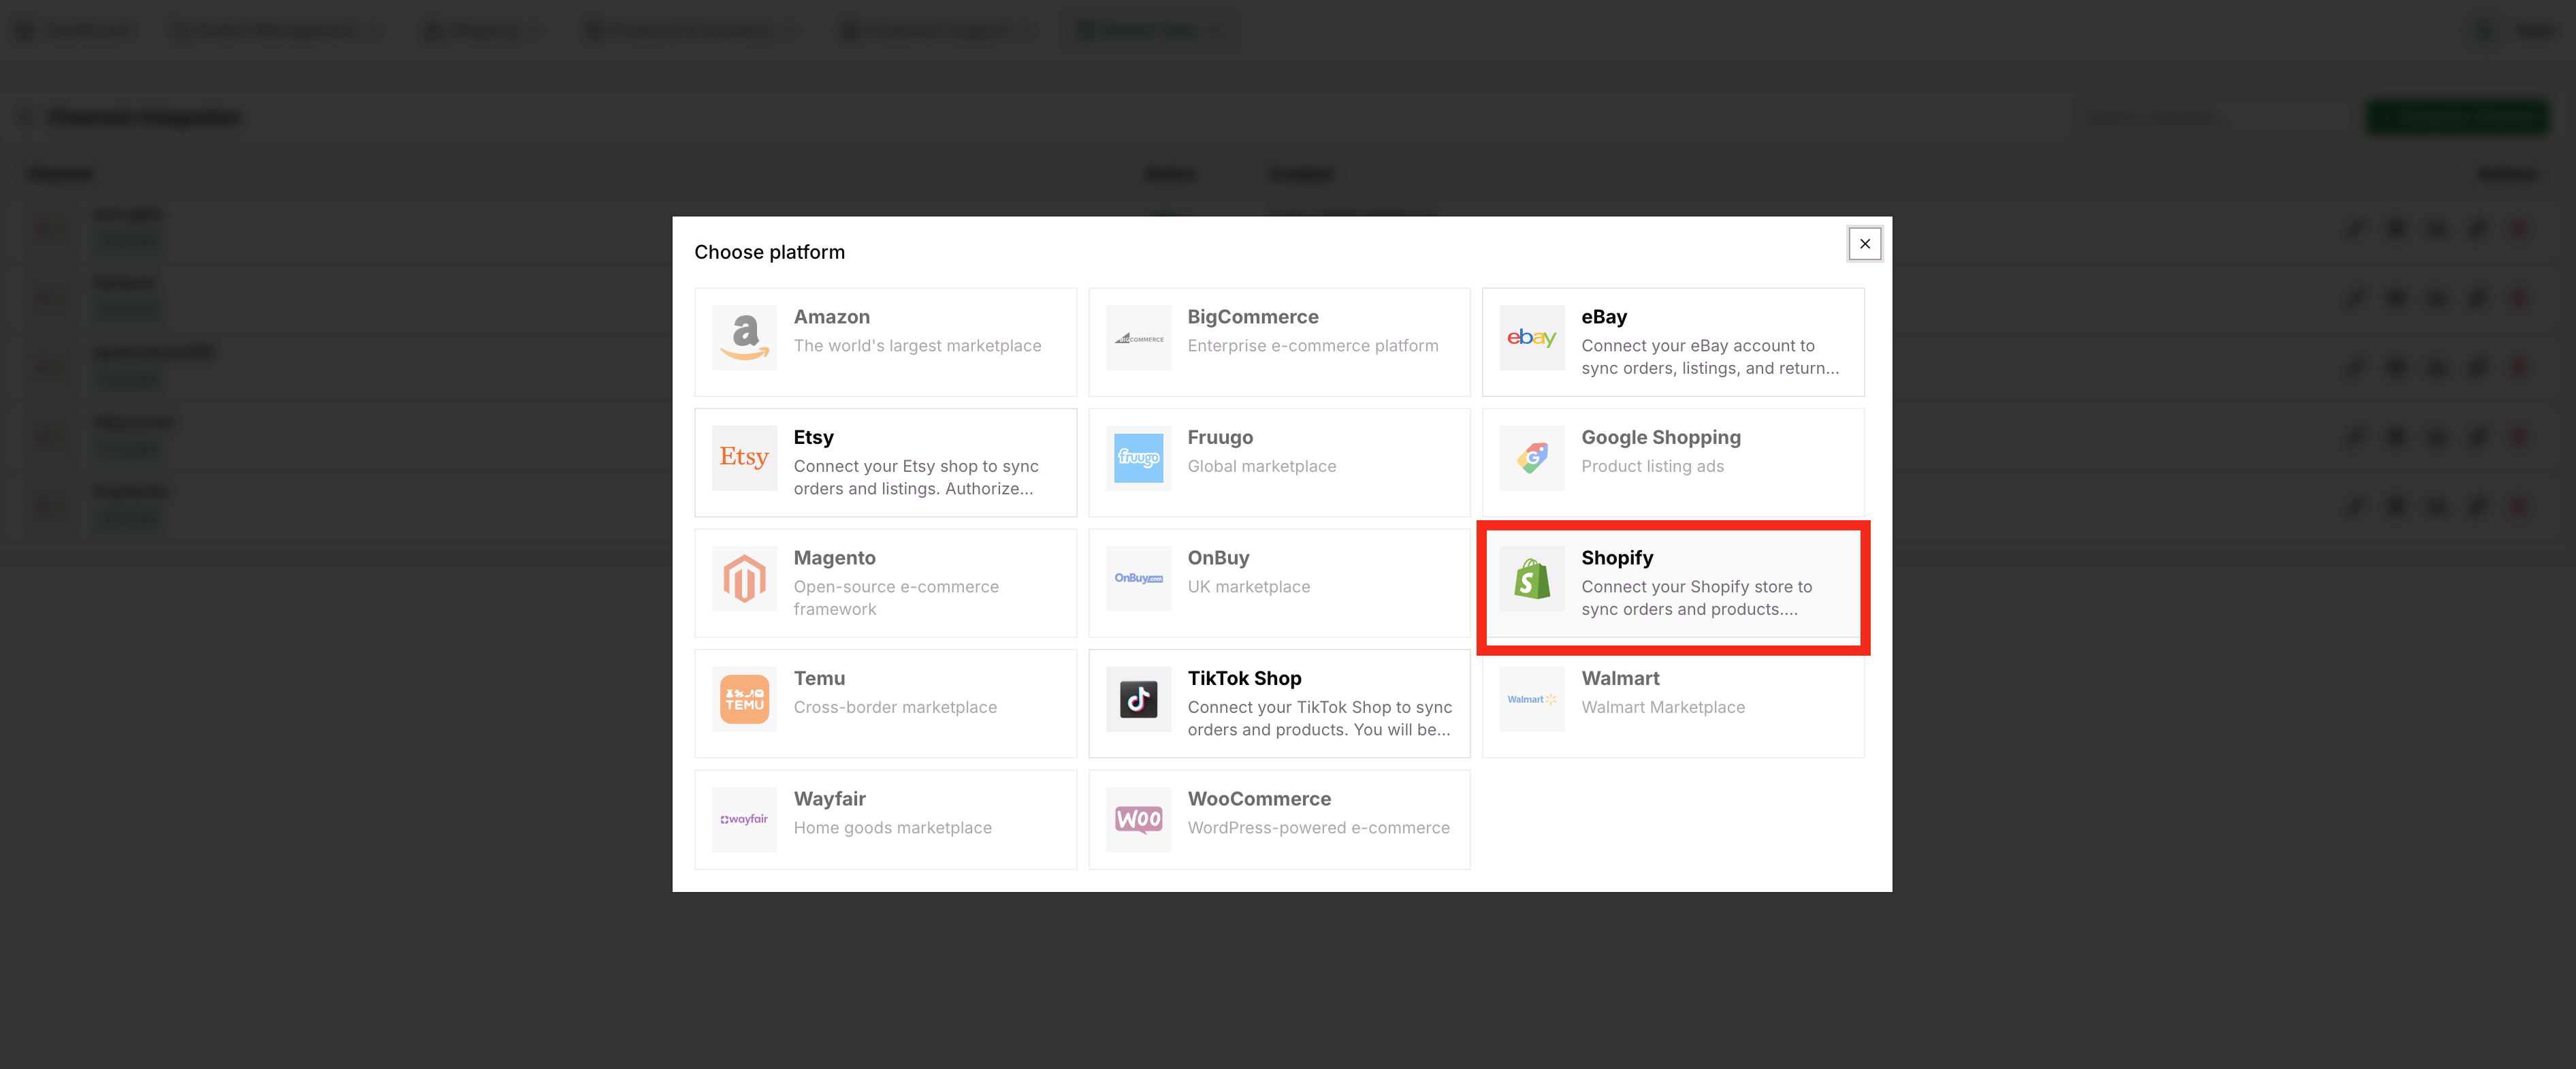Click the Google Shopping tag icon
Image resolution: width=2576 pixels, height=1069 pixels.
point(1532,458)
